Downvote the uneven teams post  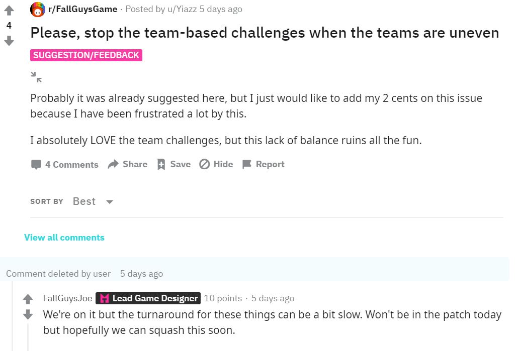click(x=9, y=41)
